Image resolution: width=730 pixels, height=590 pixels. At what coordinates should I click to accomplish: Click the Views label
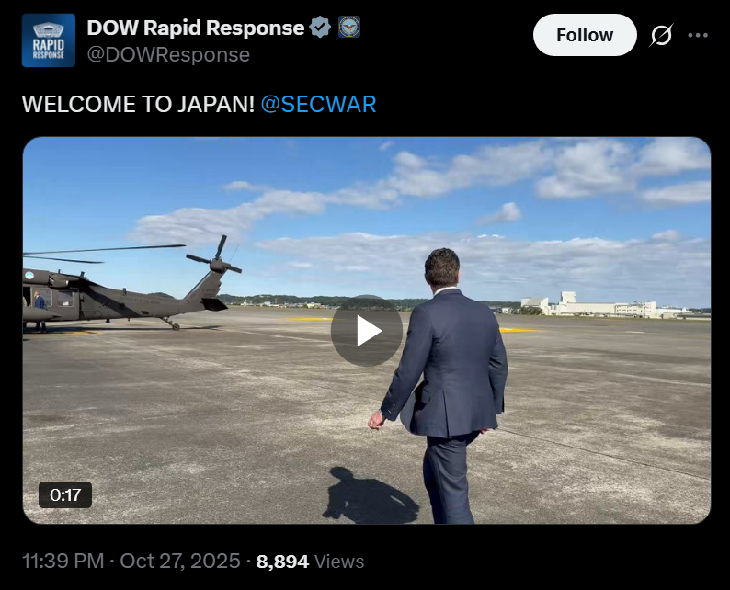pos(339,562)
